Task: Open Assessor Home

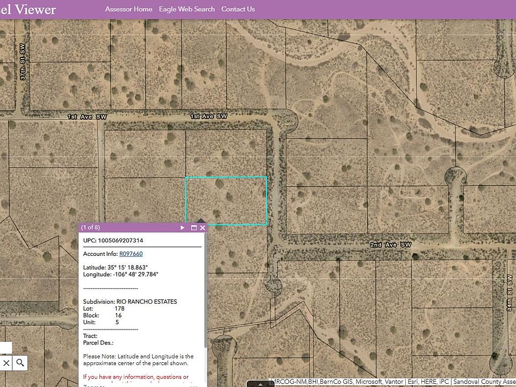Action: point(128,9)
